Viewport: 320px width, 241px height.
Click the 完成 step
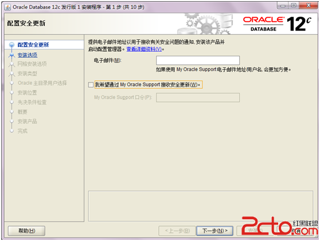[x=22, y=131]
